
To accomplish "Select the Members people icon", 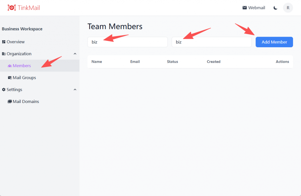I will pyautogui.click(x=10, y=66).
